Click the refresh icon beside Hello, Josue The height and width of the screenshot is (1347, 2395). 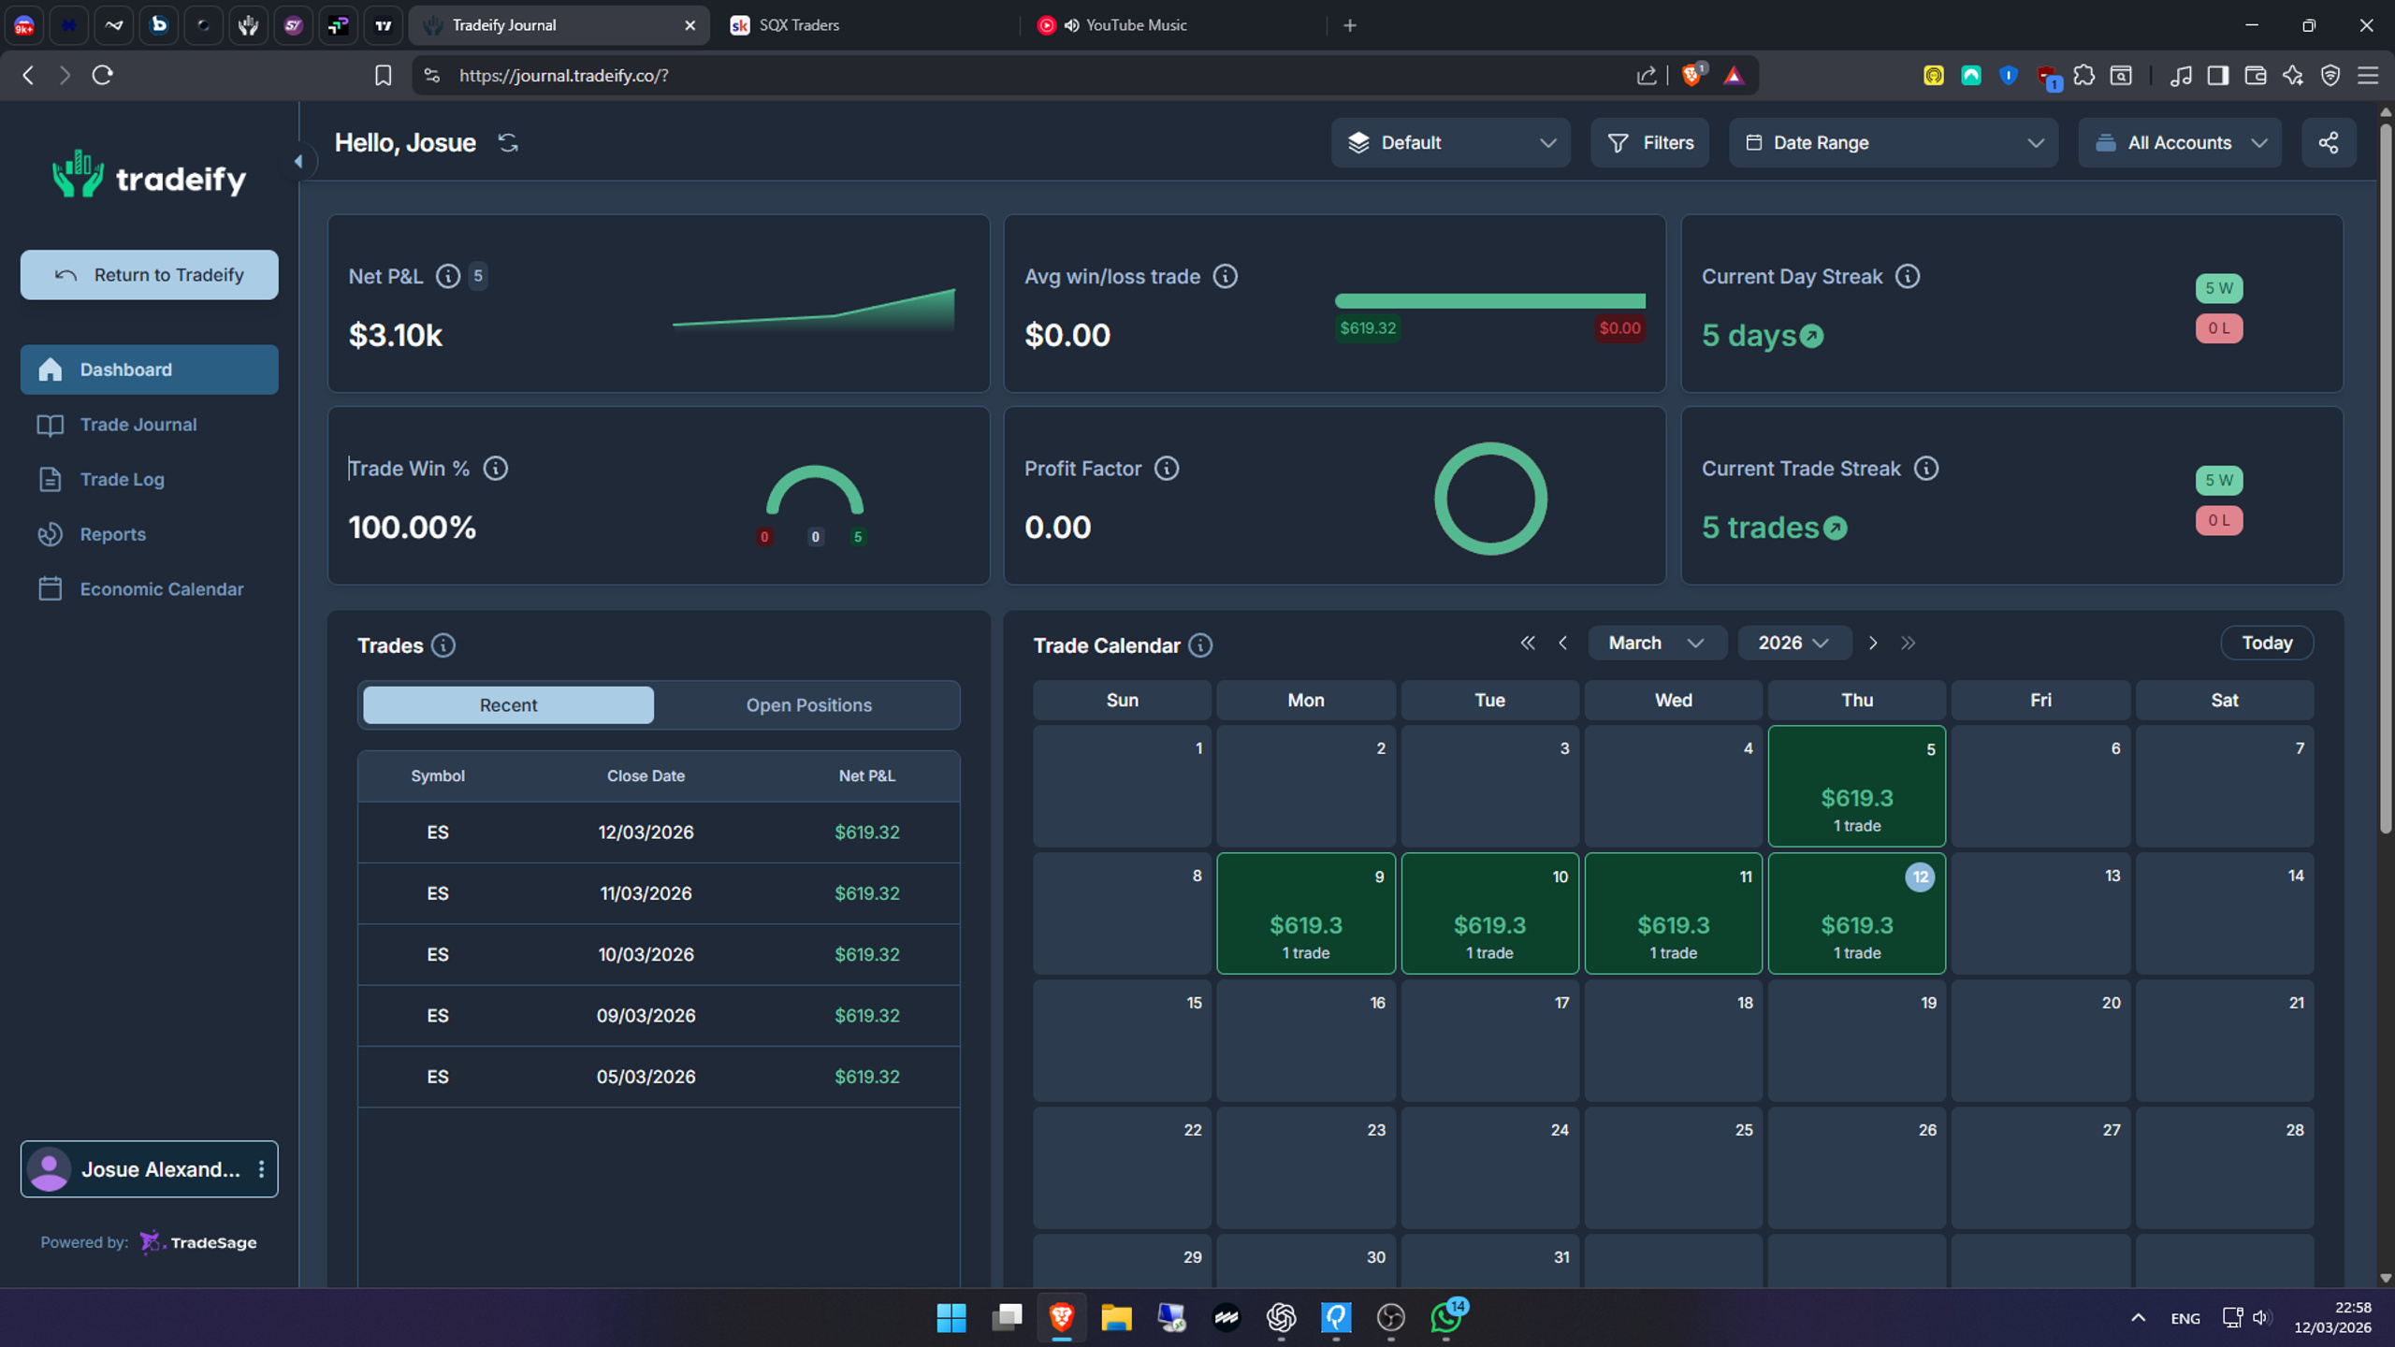pyautogui.click(x=508, y=142)
